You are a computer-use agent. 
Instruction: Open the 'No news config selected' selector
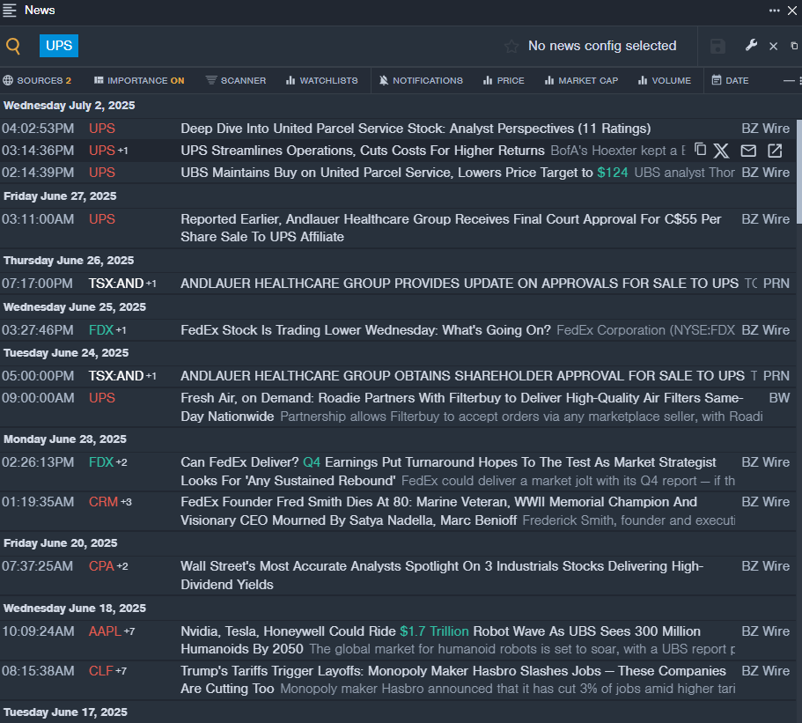(602, 46)
